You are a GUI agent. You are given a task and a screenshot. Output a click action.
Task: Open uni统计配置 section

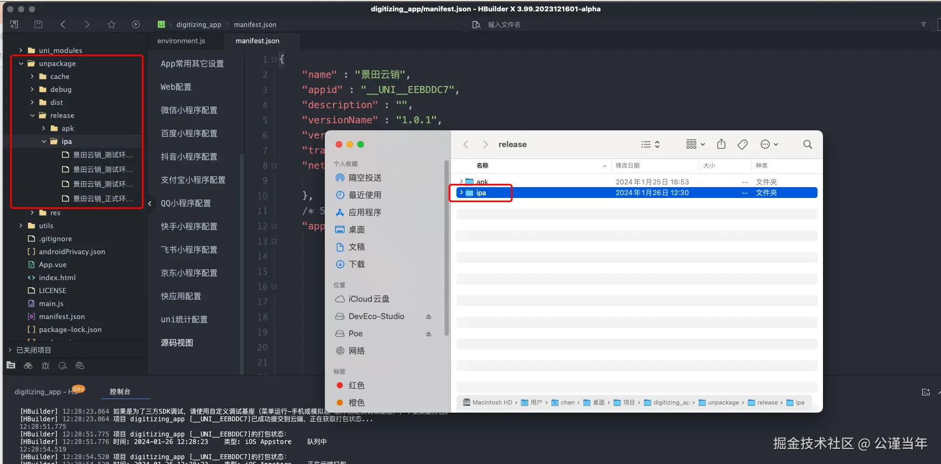(184, 320)
